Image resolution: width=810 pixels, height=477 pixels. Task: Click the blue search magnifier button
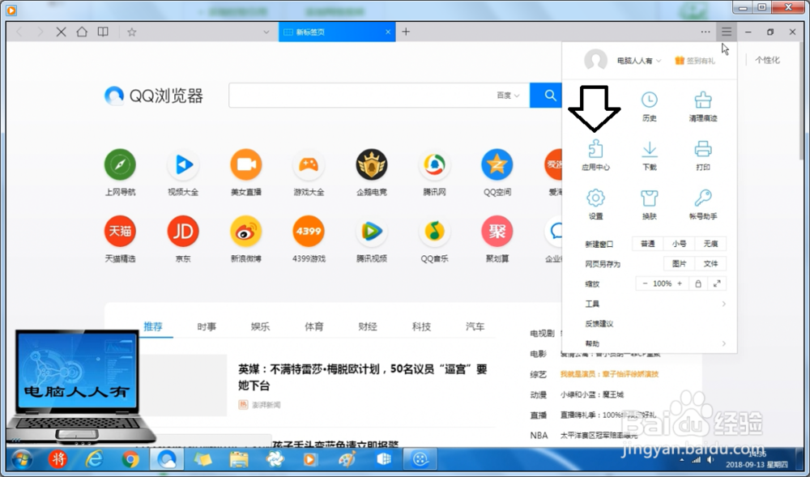(547, 95)
